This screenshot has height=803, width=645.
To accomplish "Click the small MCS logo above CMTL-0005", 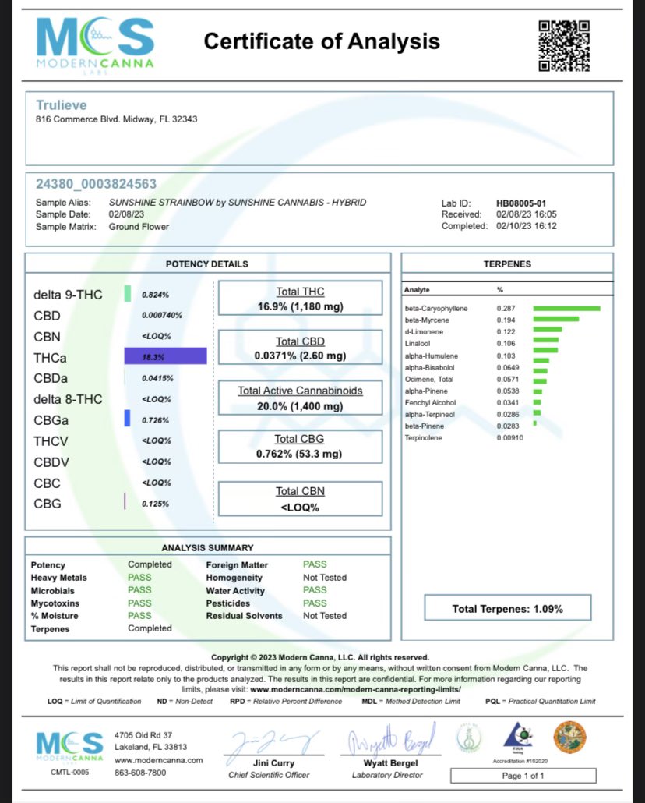I will (69, 748).
